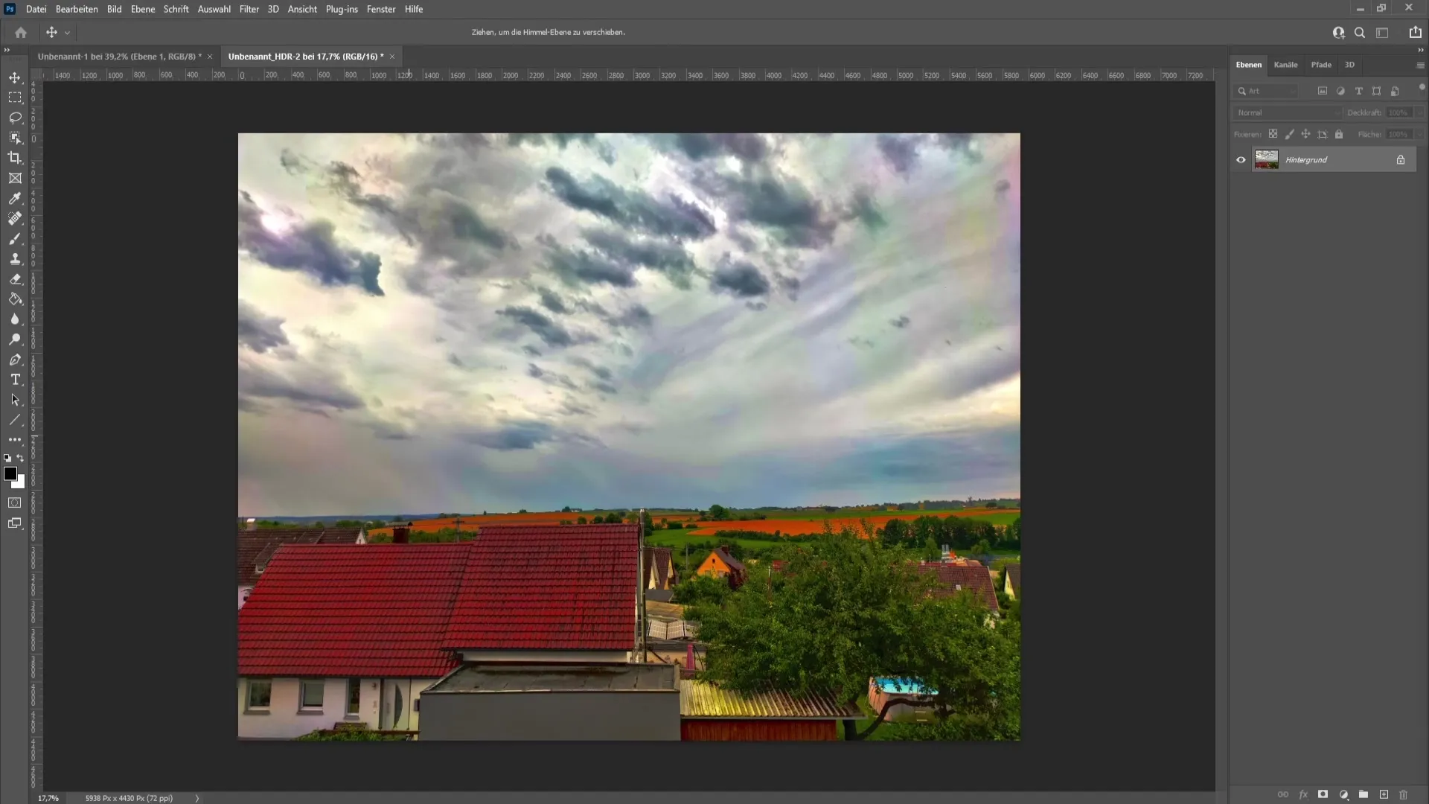The image size is (1429, 804).
Task: Click the link layers icon
Action: click(x=1283, y=794)
